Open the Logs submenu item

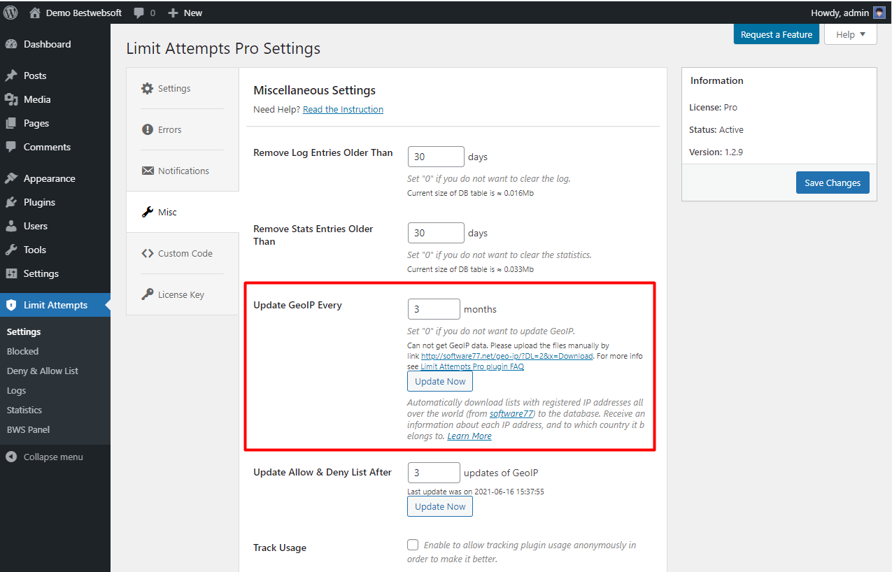click(16, 390)
